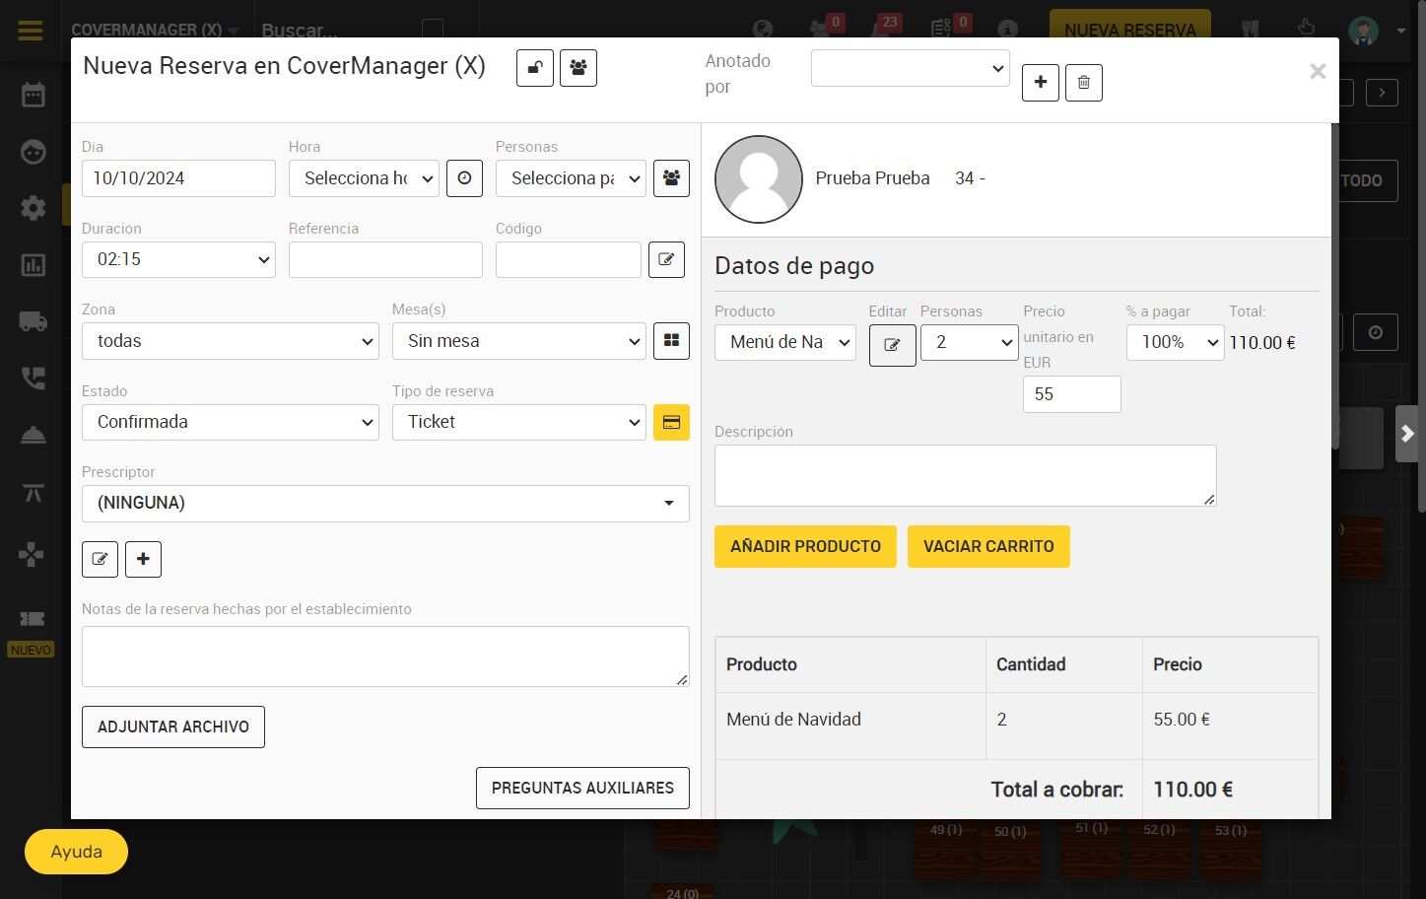Click the PREGUNTAS AUXILIARES button
Screen dimensions: 1426x899
(x=582, y=788)
